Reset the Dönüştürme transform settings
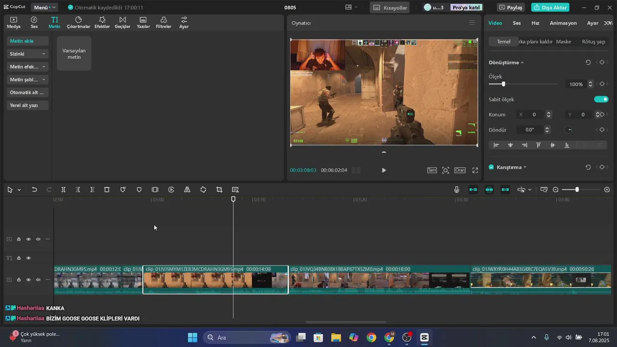The height and width of the screenshot is (347, 617). [x=588, y=63]
